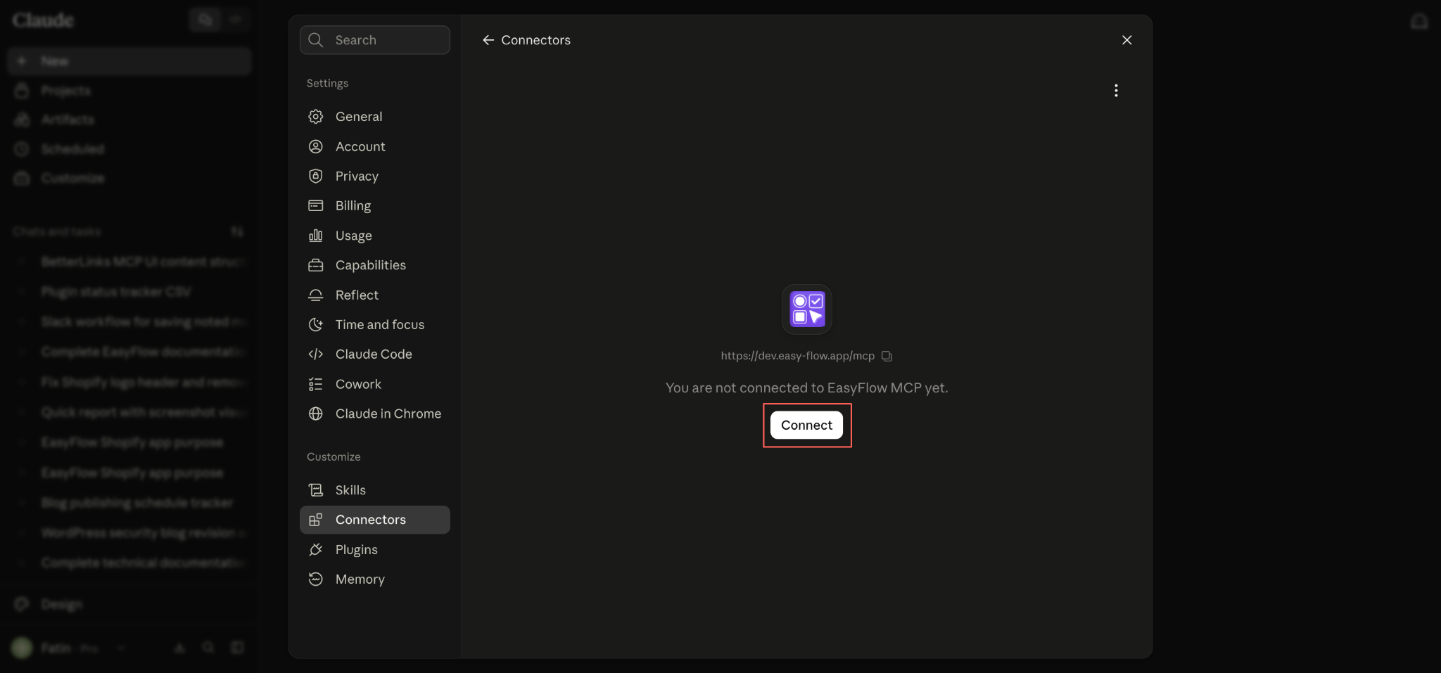Open Skills under Customize
This screenshot has width=1441, height=673.
tap(375, 490)
